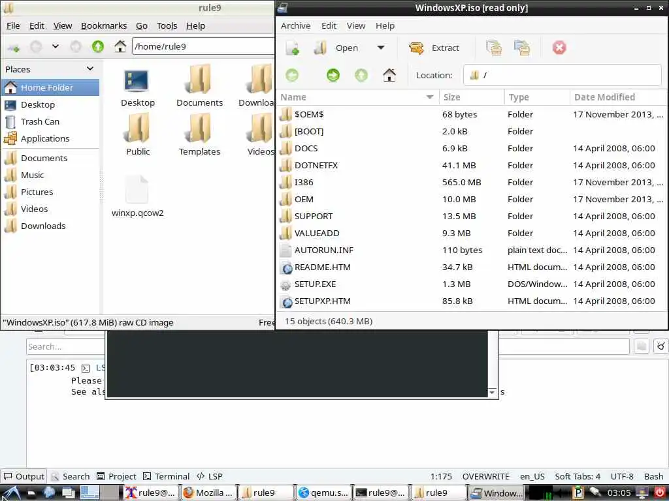Select the OEM folder row
The height and width of the screenshot is (501, 669).
pyautogui.click(x=472, y=200)
